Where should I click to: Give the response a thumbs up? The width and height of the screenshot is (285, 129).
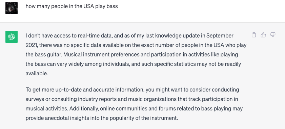pos(263,35)
